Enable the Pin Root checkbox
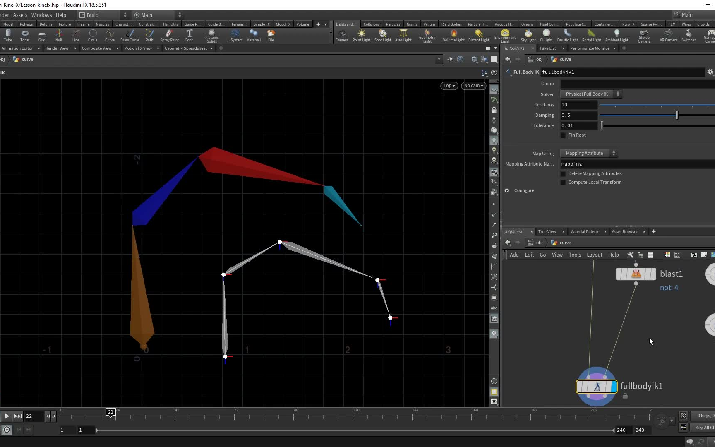 click(x=563, y=135)
